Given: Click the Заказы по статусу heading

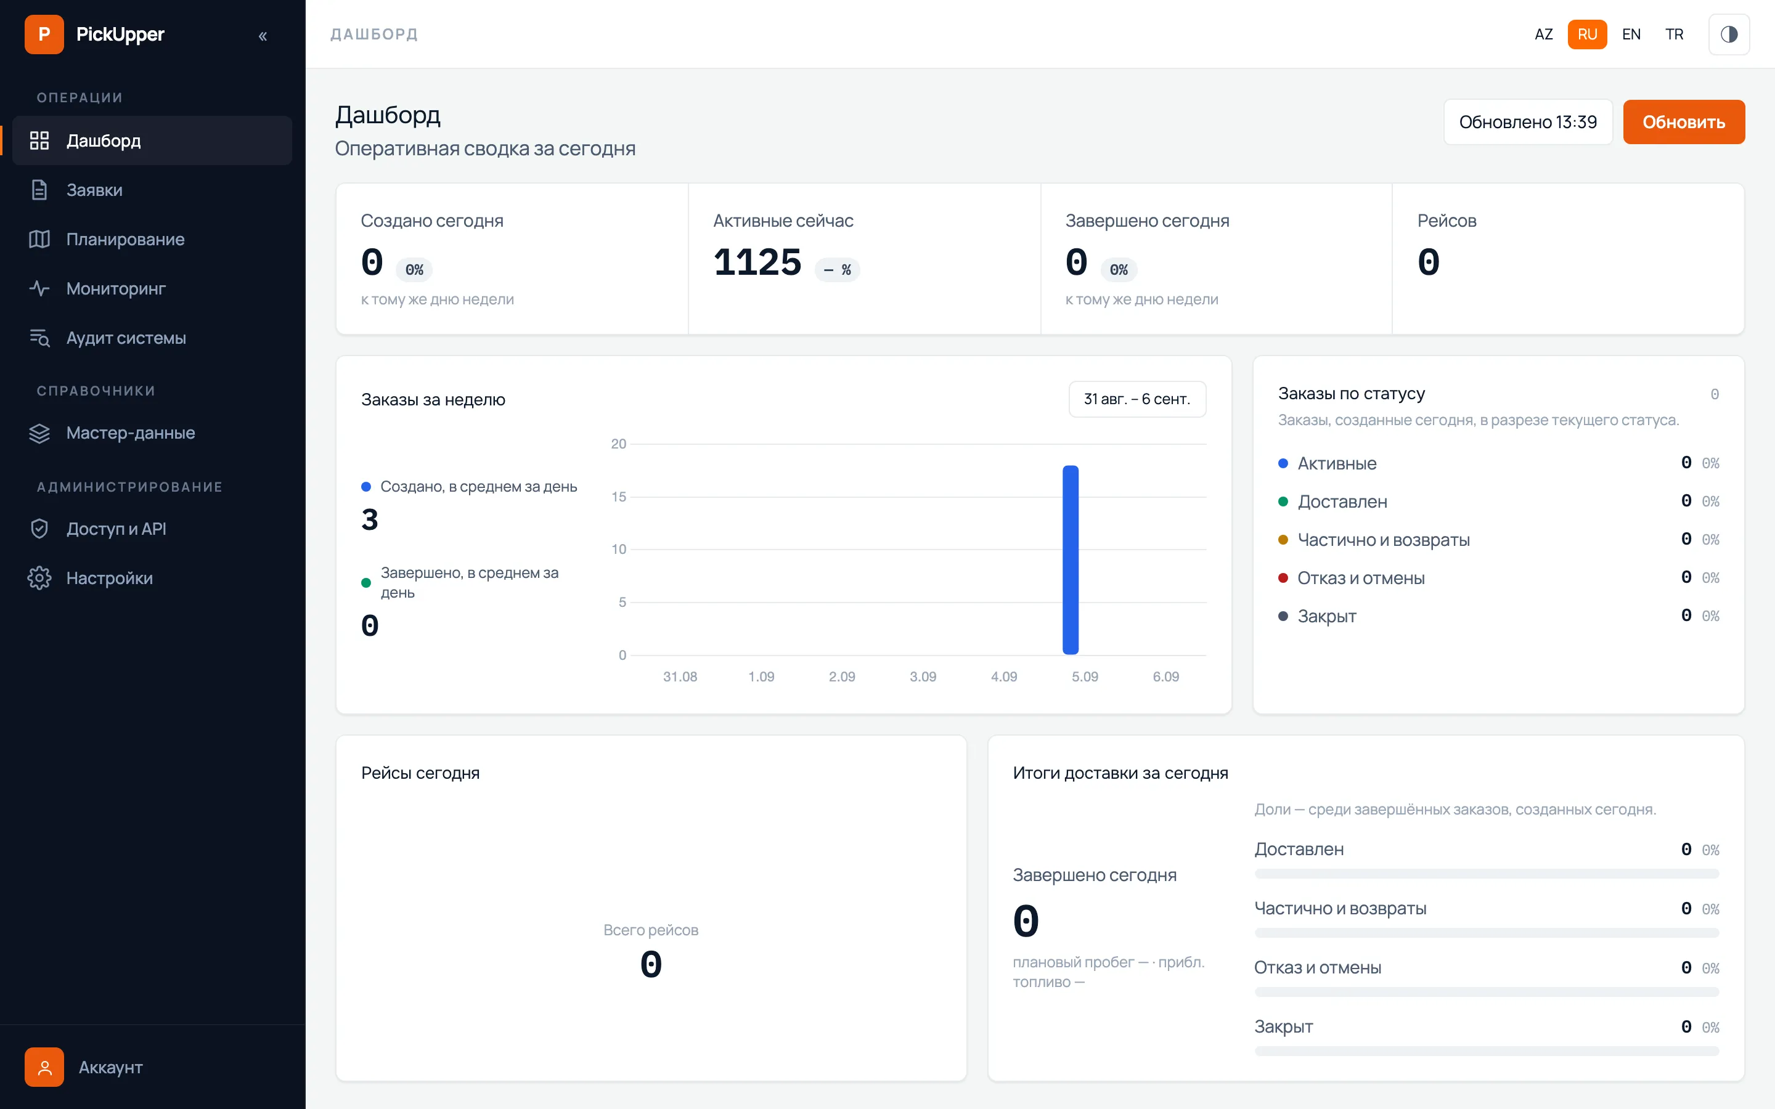Looking at the screenshot, I should click(x=1351, y=394).
